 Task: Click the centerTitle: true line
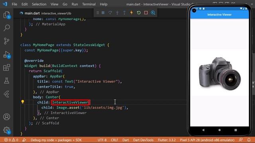pos(56,87)
